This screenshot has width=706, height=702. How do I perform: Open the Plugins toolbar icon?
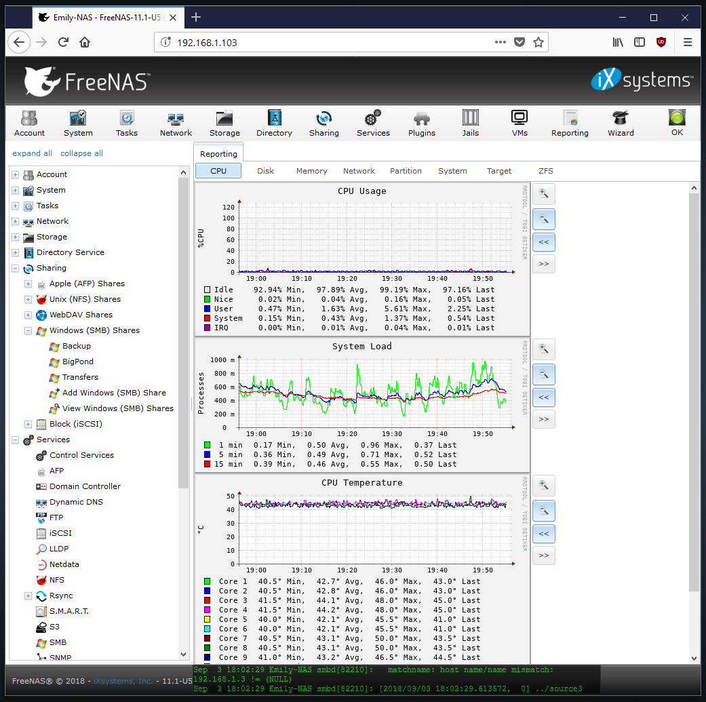tap(421, 123)
